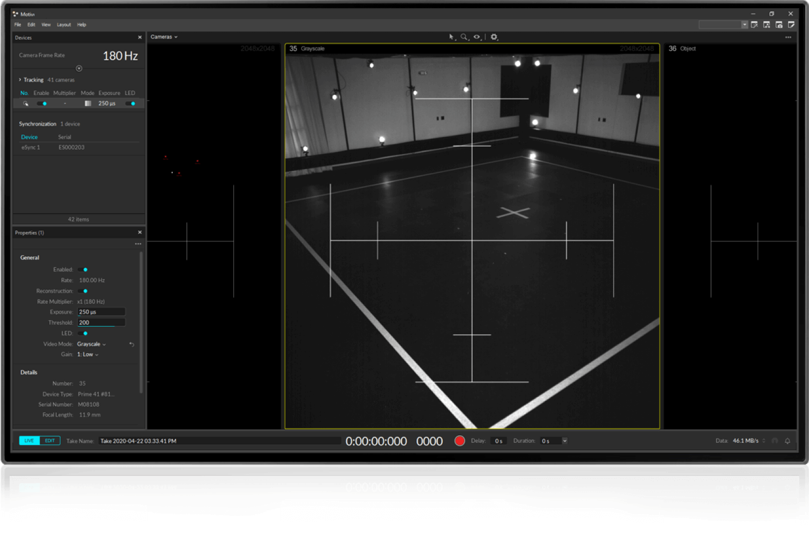
Task: Switch to EDIT mode
Action: tap(49, 440)
